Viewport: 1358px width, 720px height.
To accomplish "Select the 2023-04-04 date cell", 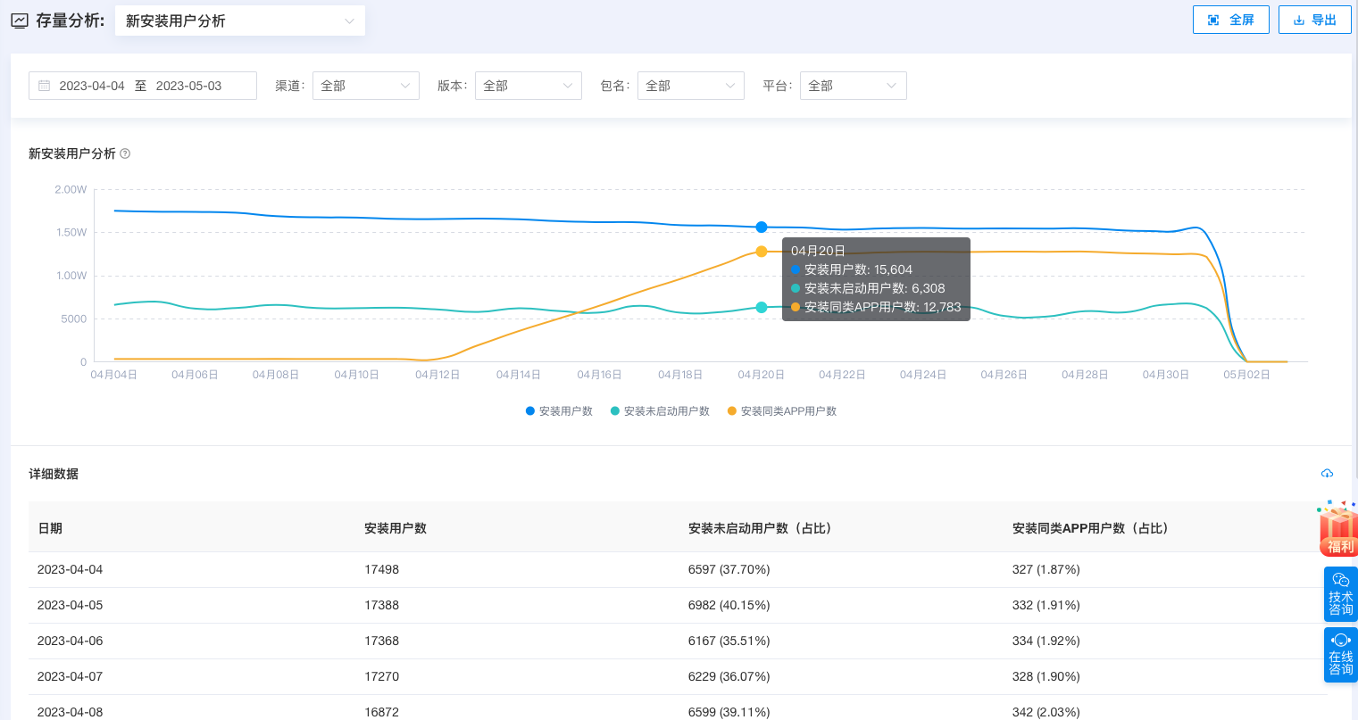I will click(70, 569).
